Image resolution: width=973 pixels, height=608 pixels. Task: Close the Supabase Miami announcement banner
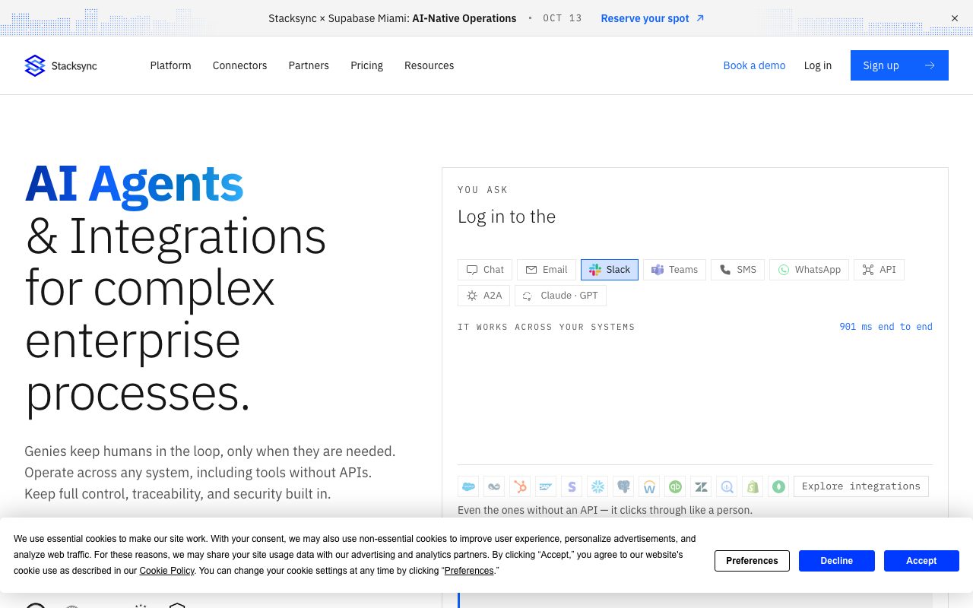[955, 18]
